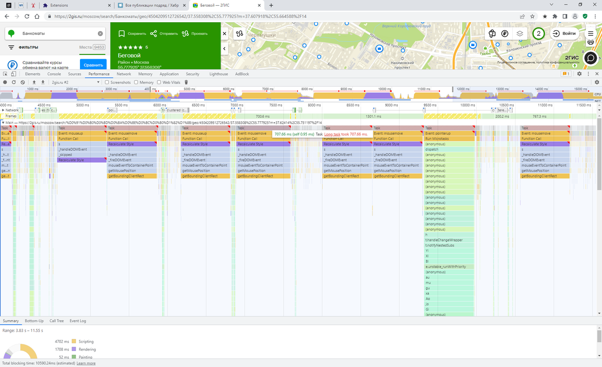
Task: Switch to the Хабр browser tab
Action: coord(152,5)
